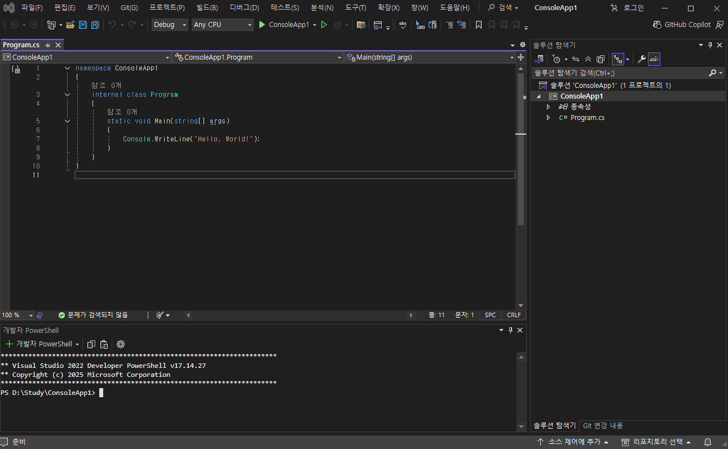Click the notifications bell in status bar

point(708,442)
